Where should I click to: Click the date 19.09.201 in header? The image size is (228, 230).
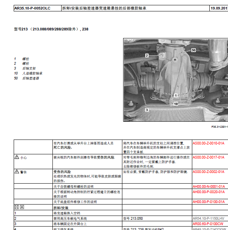tap(219, 8)
